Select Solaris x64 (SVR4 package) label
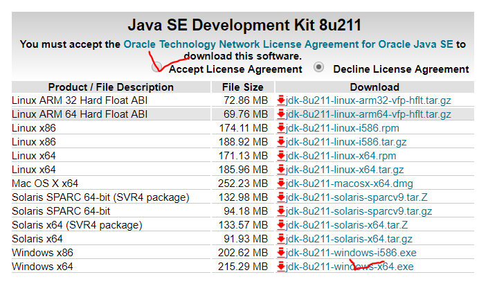This screenshot has width=488, height=286. tap(77, 225)
